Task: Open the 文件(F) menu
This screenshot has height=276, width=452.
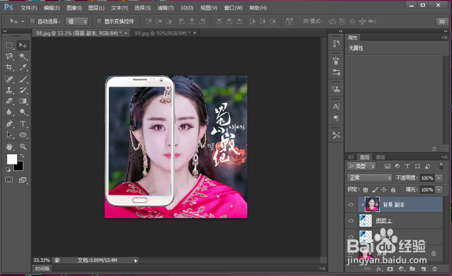Action: click(29, 8)
